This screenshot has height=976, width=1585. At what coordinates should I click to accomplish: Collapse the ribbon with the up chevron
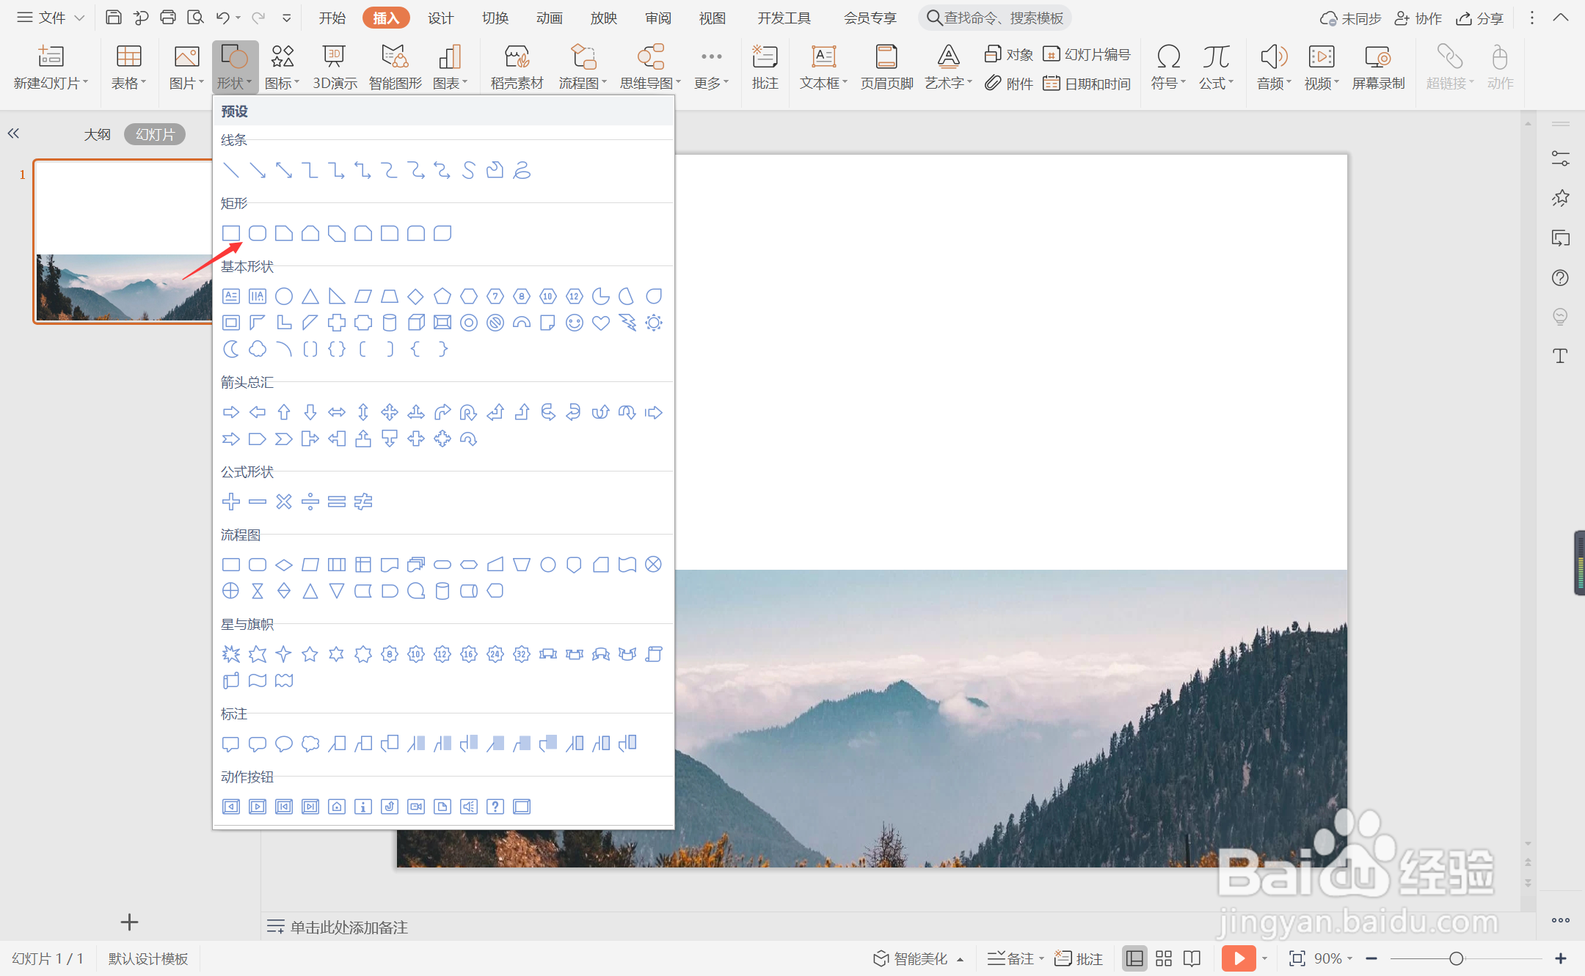point(1561,18)
